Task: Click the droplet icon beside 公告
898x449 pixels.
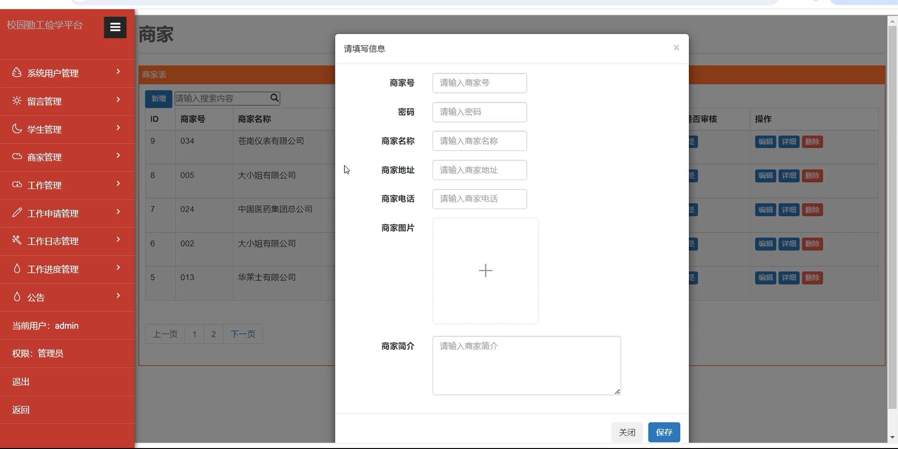Action: 17,297
